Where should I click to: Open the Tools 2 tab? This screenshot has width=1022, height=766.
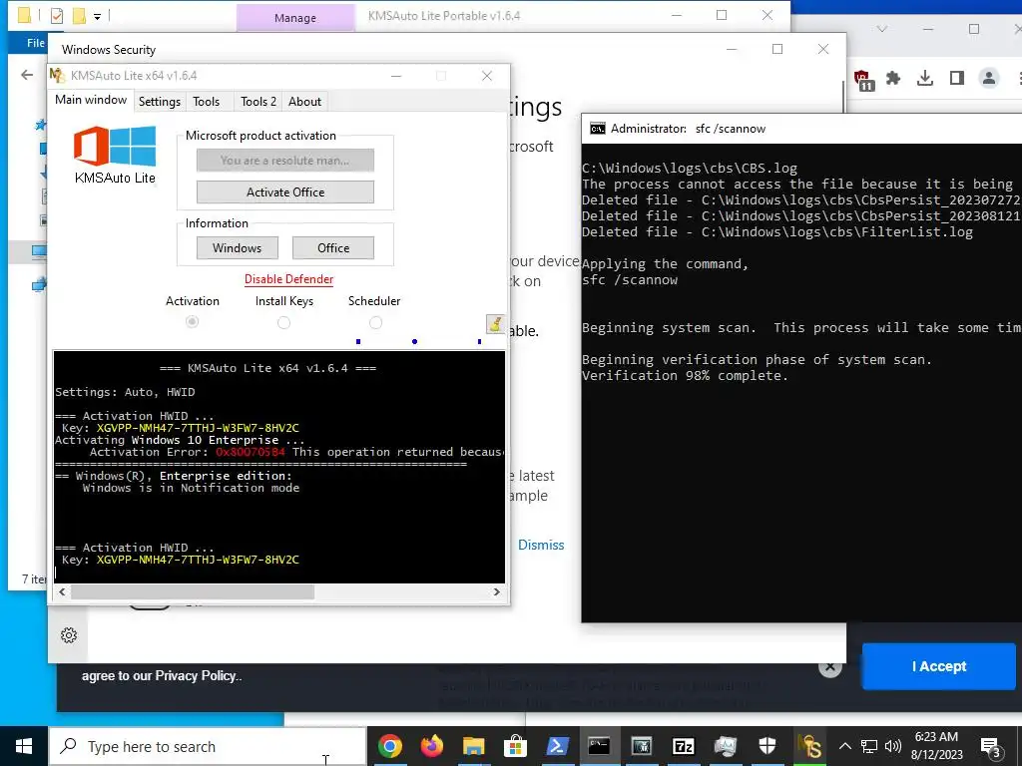(x=258, y=102)
